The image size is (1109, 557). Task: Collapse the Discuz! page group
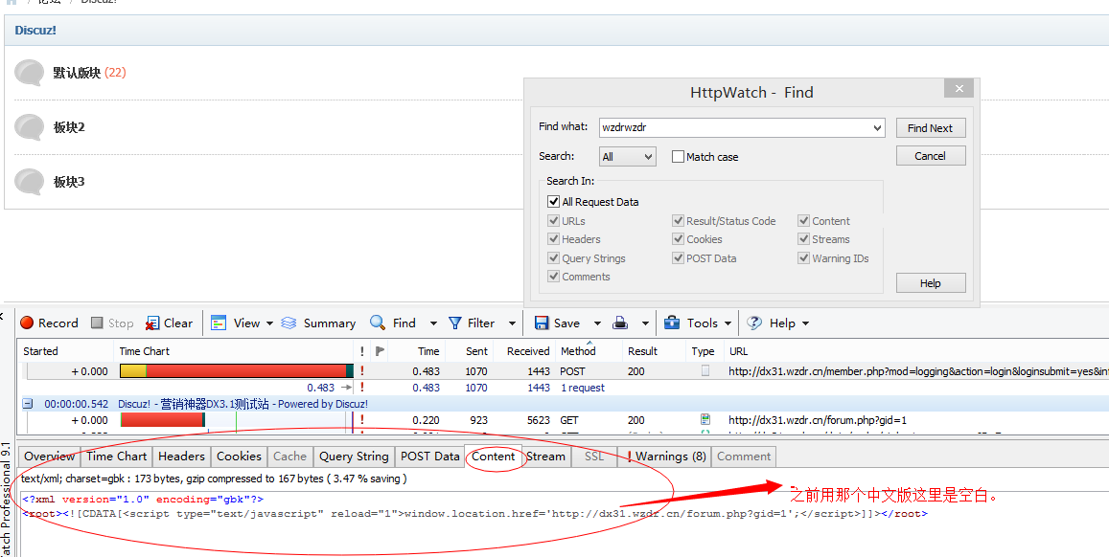pos(28,404)
